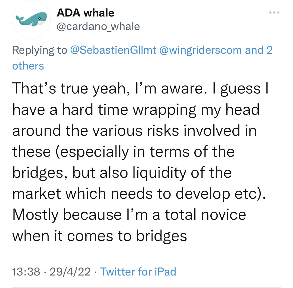Viewport: 293px width, 288px height.
Task: Click the "and 2" reply recipients link
Action: pos(259,50)
